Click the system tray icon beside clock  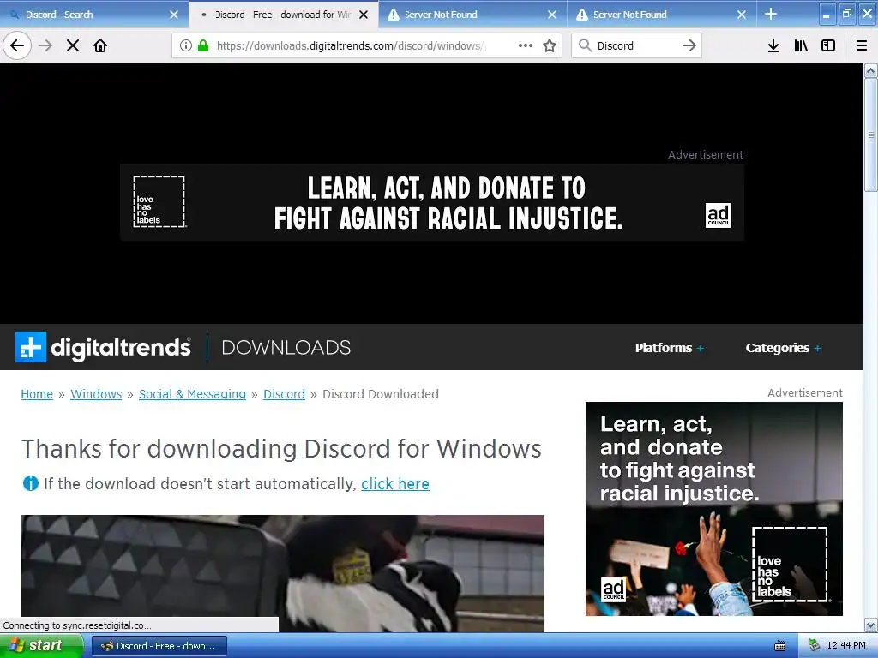click(815, 646)
